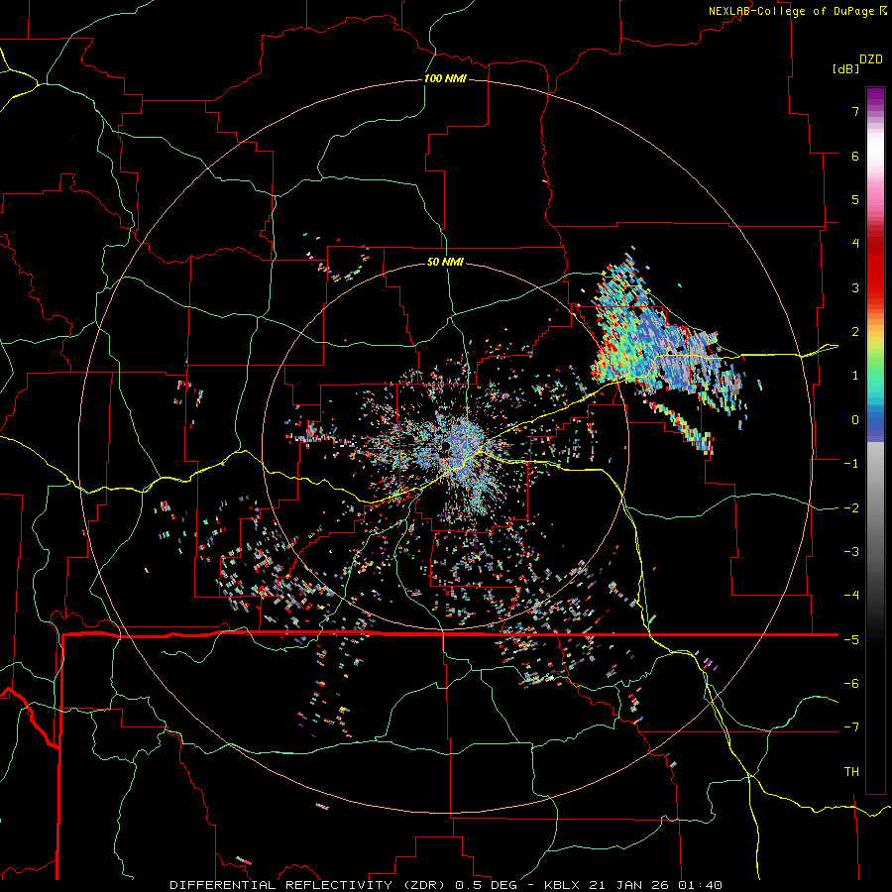Select the -3 value on the color scale

click(x=851, y=552)
